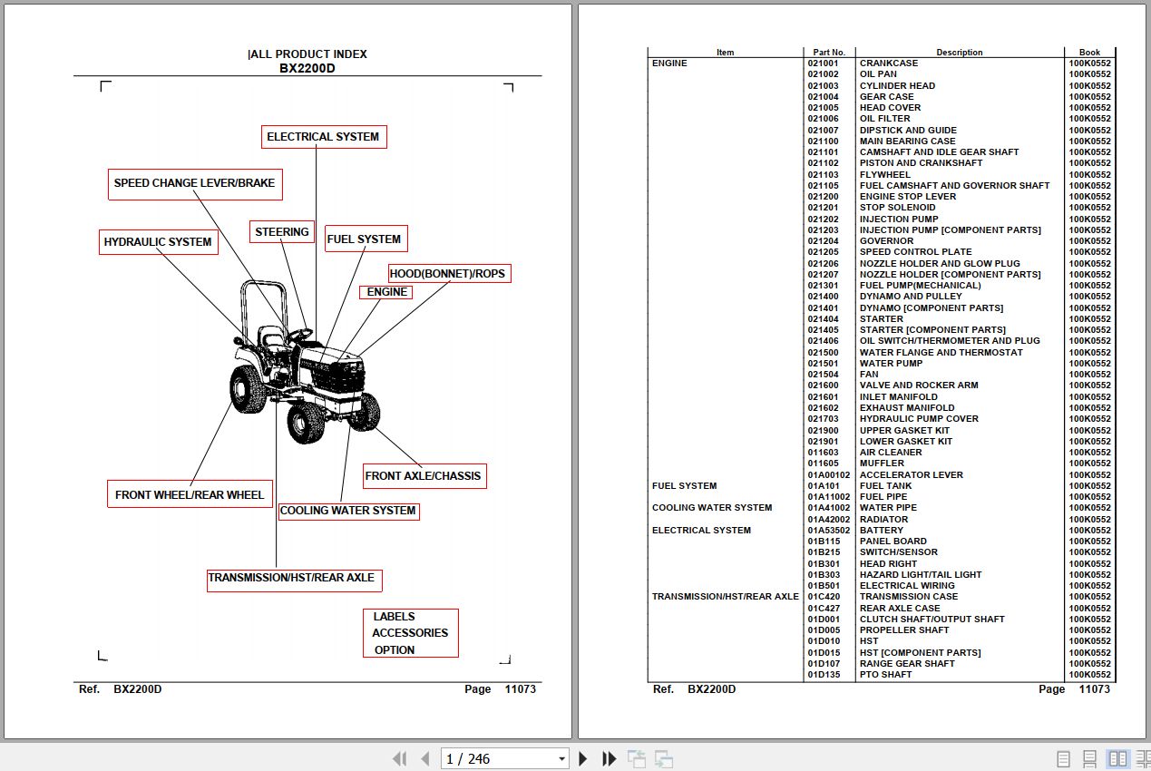Viewport: 1151px width, 771px height.
Task: Click the FLYWHEEL description
Action: pos(885,174)
